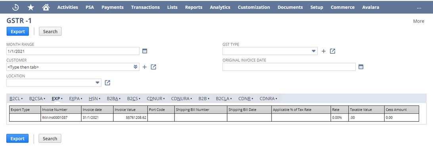Click the Export Type column header
The image size is (433, 156).
click(x=25, y=109)
